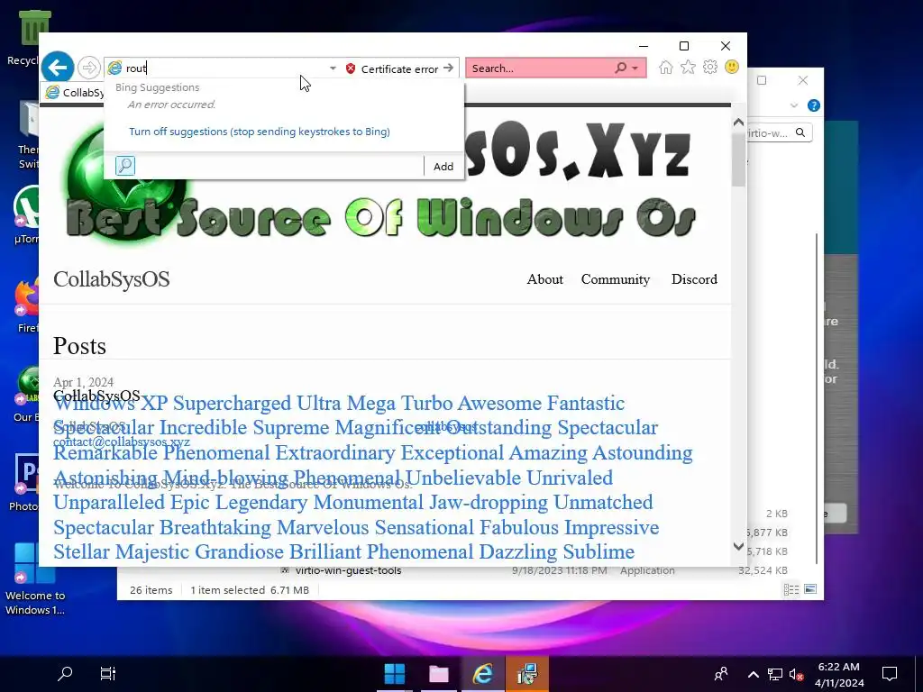The width and height of the screenshot is (923, 692).
Task: Click the search magnifier in Search box
Action: [620, 68]
